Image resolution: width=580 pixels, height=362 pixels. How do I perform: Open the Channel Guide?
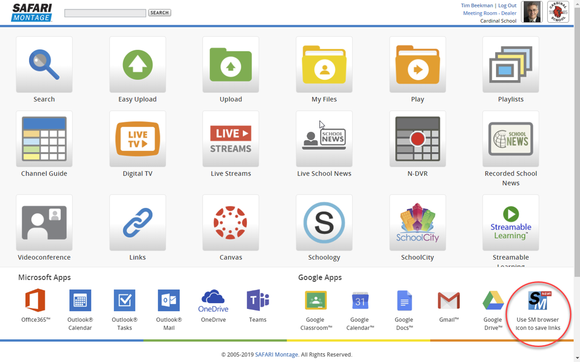(x=44, y=139)
